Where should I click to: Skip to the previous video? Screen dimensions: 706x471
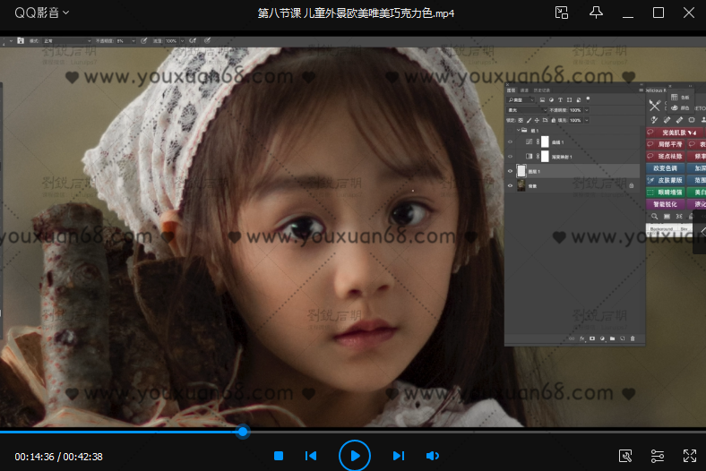click(311, 456)
